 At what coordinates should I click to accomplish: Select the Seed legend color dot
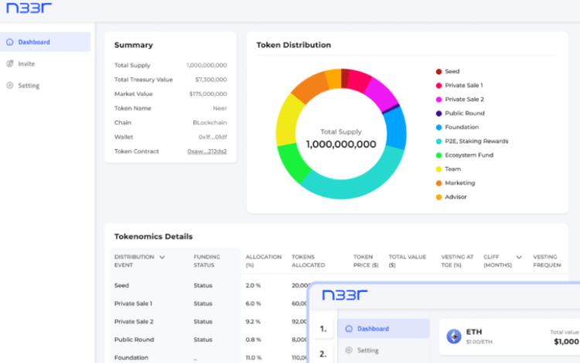coord(438,71)
